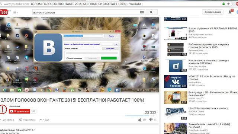Screen dimensions: 238x134
Task: Click the "Добавить видео" upload button
Action: click(213, 12)
